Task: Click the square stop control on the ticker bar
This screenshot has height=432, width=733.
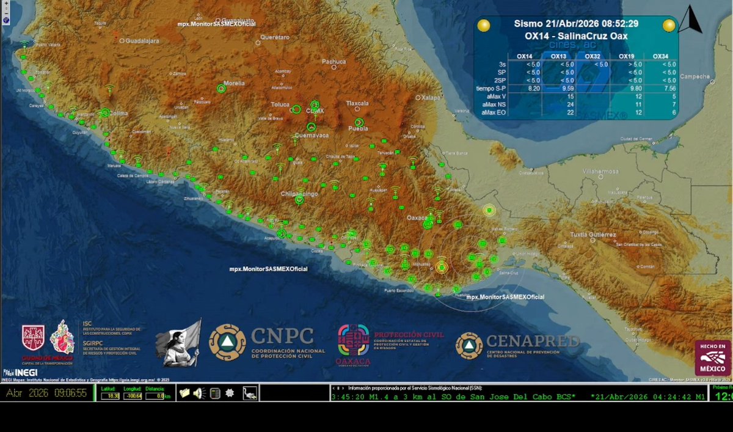Action: pos(338,387)
